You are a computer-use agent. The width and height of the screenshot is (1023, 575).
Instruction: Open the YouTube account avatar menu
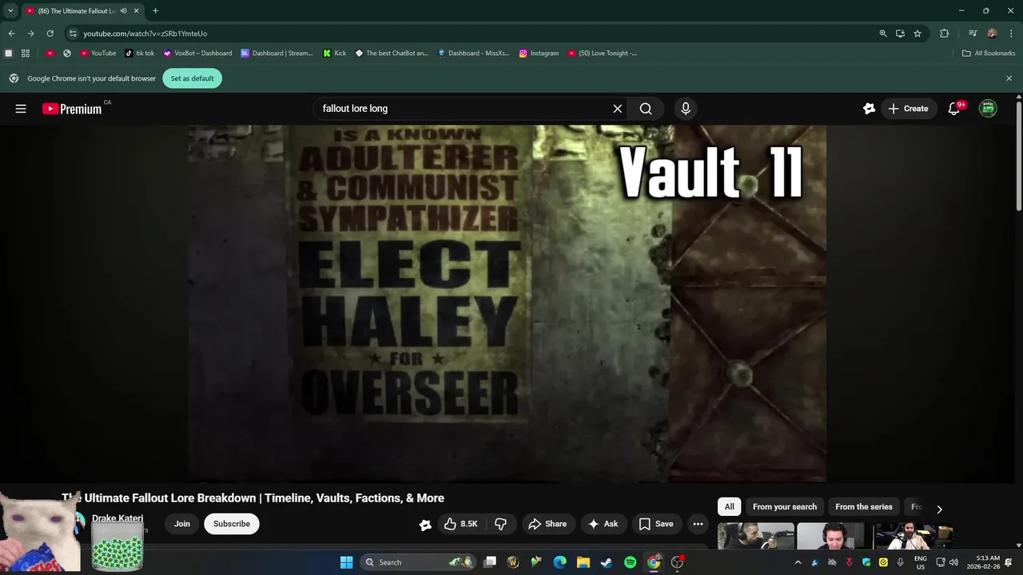(x=988, y=109)
